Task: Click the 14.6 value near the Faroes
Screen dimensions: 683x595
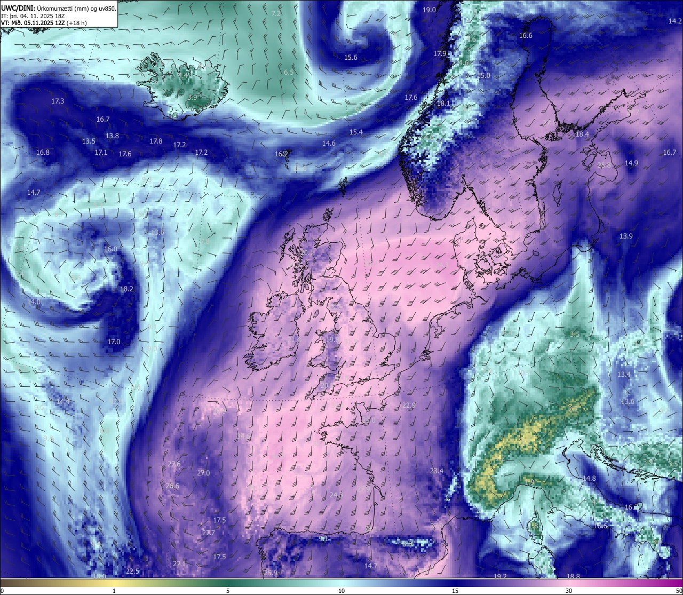Action: click(x=329, y=144)
